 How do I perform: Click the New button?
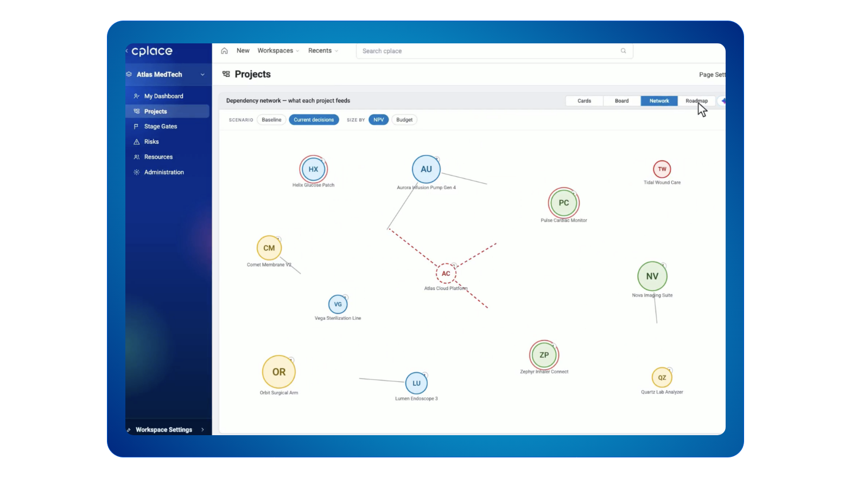coord(243,50)
